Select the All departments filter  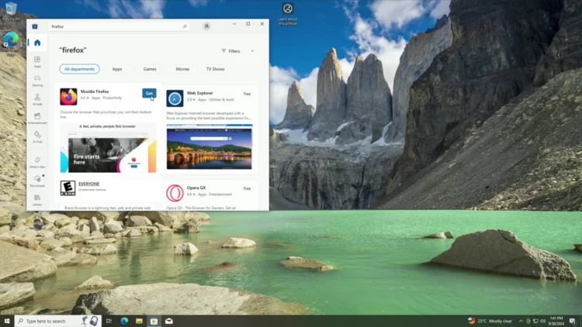[79, 69]
